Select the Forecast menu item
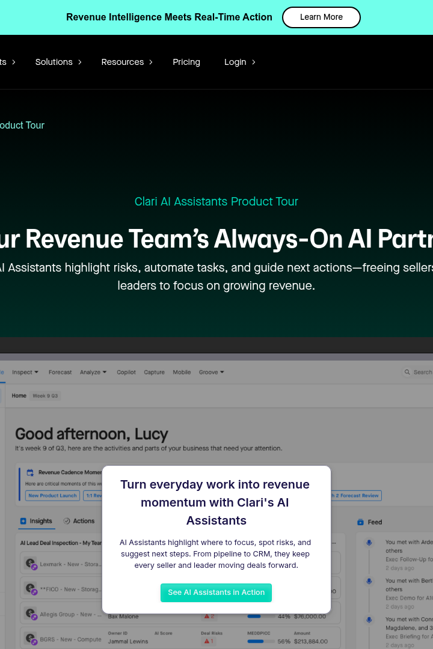The image size is (433, 649). tap(60, 372)
